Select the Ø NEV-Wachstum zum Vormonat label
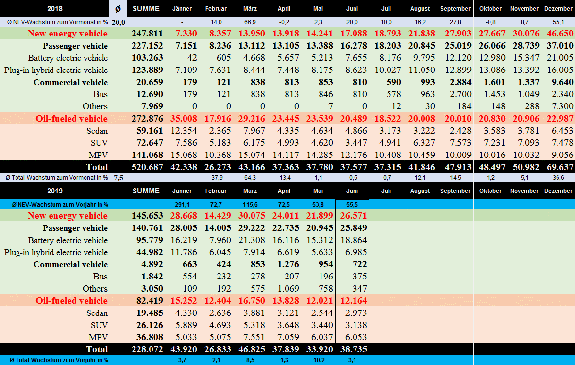 (58, 22)
